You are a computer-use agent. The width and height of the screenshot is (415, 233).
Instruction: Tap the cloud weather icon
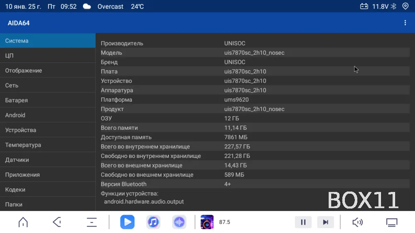[87, 6]
